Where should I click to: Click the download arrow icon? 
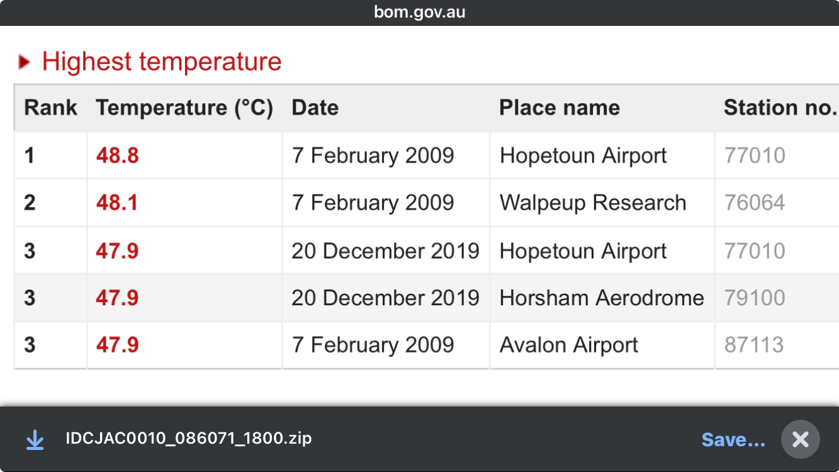35,439
